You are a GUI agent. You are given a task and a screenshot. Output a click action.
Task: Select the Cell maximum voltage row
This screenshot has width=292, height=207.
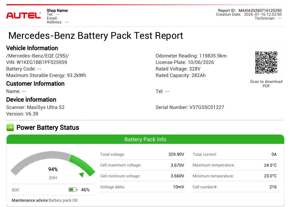pos(143,165)
